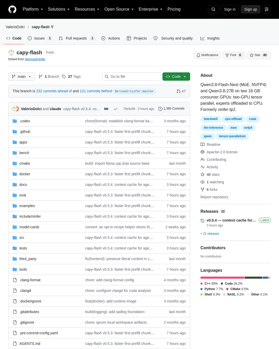279x349 pixels.
Task: Click the tag icon next to 27 Tags
Action: tap(64, 77)
